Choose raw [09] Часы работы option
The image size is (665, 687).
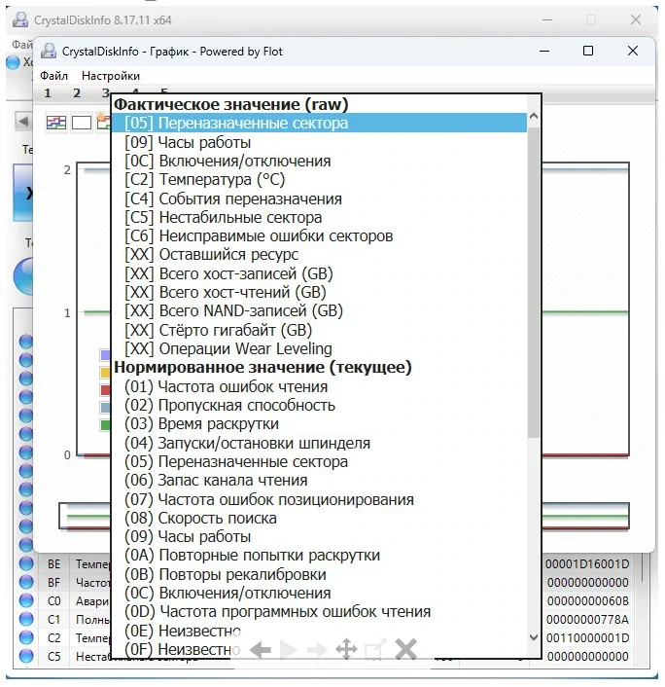click(x=319, y=142)
